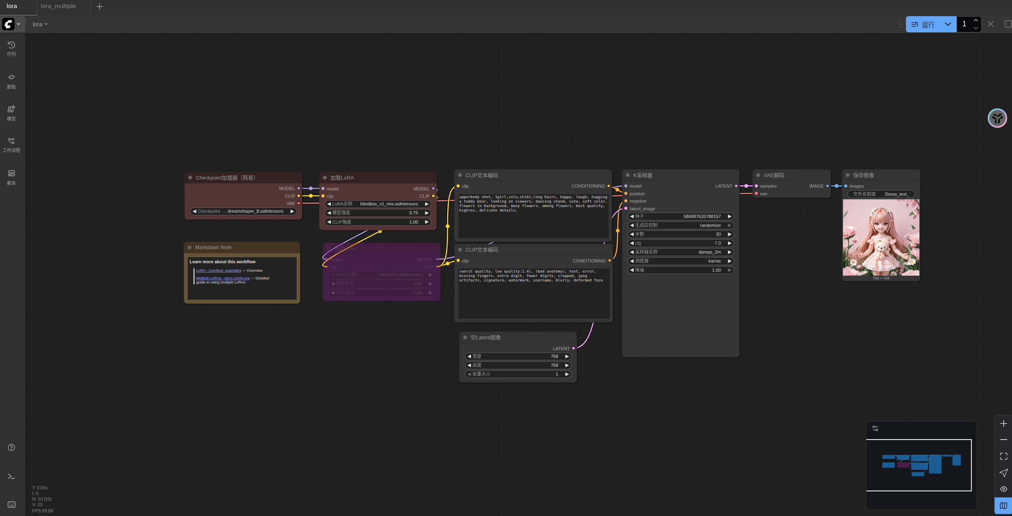
Task: Collapse the first 加载LoRA node via its dot
Action: click(x=325, y=178)
